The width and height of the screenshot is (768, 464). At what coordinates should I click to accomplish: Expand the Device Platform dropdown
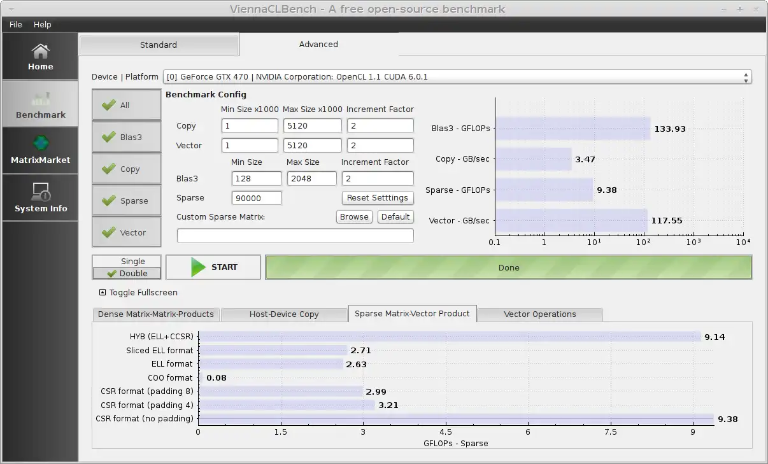tap(746, 77)
